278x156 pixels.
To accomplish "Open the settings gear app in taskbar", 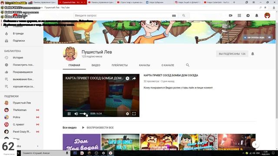I will (103, 153).
